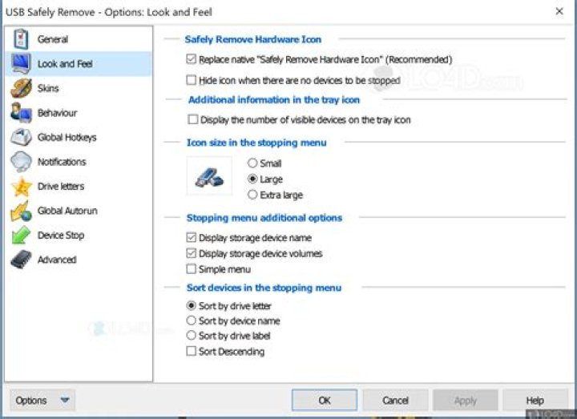Choose Sort by drive letter

191,306
